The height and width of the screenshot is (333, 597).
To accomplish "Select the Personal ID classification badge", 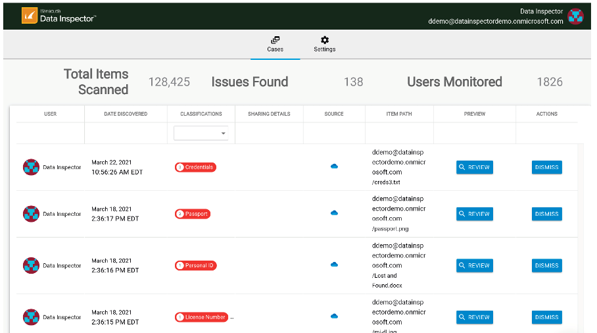I will tap(196, 266).
